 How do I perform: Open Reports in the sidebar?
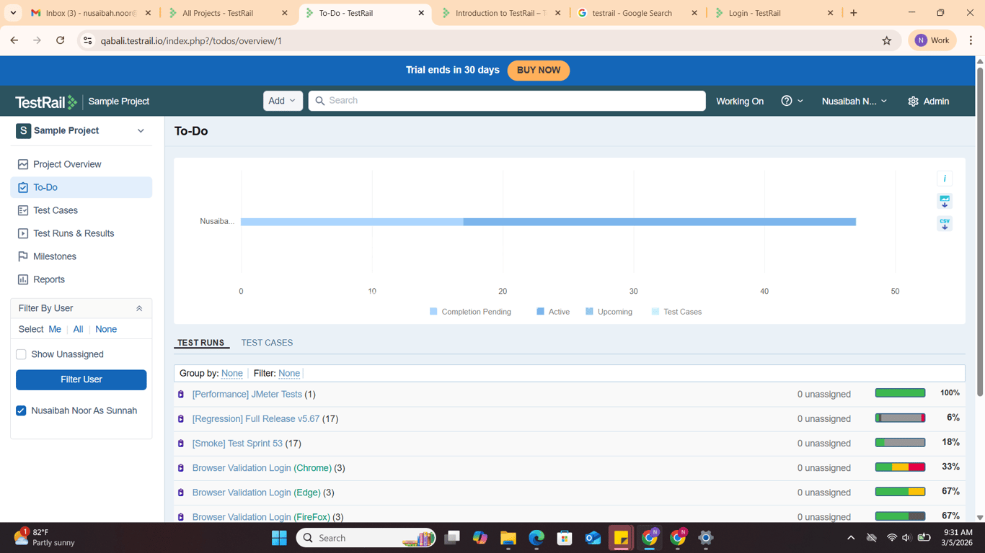pyautogui.click(x=49, y=279)
